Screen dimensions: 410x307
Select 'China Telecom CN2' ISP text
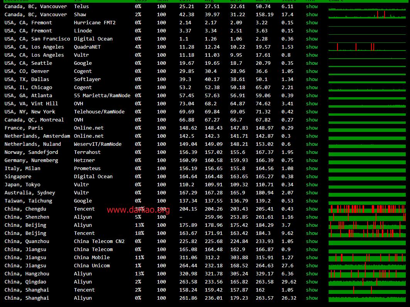(99, 241)
